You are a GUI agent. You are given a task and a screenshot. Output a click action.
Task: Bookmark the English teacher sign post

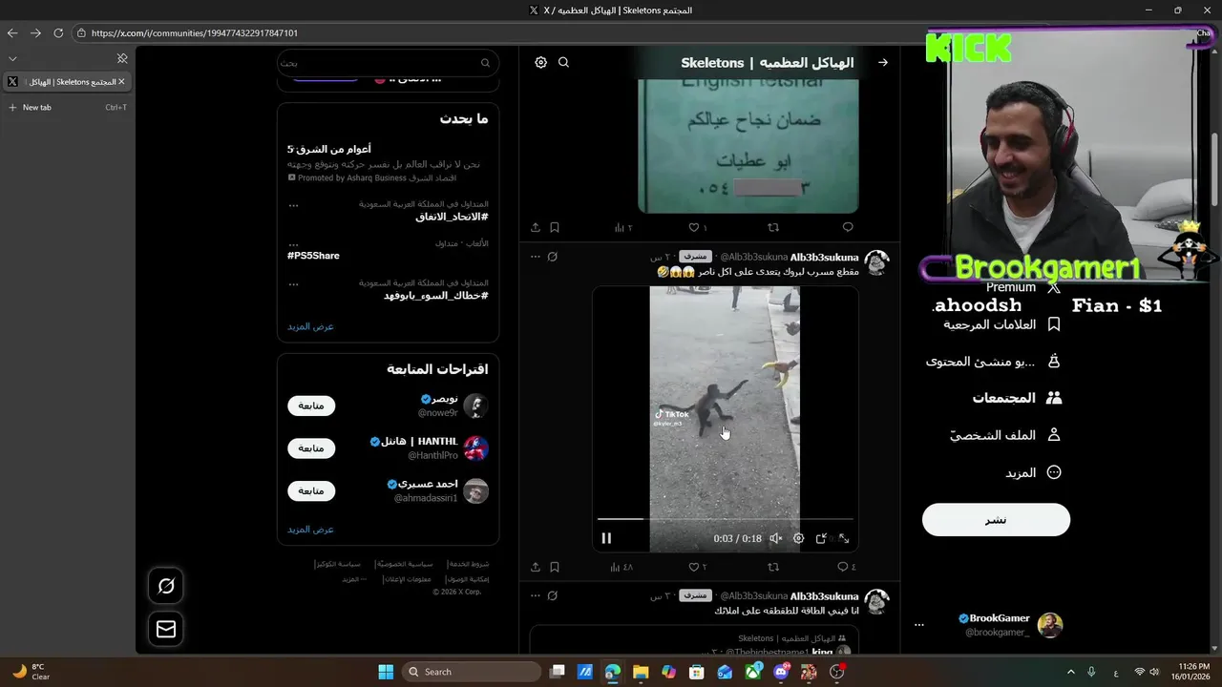click(x=555, y=227)
